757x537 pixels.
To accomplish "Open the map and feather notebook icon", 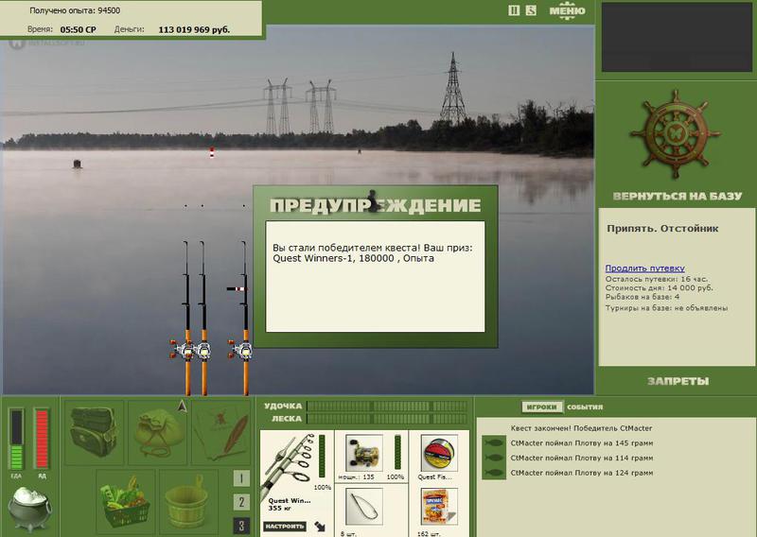I will [x=221, y=432].
